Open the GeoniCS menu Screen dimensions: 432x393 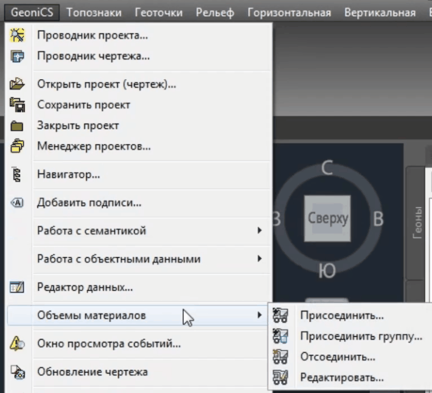pyautogui.click(x=32, y=13)
